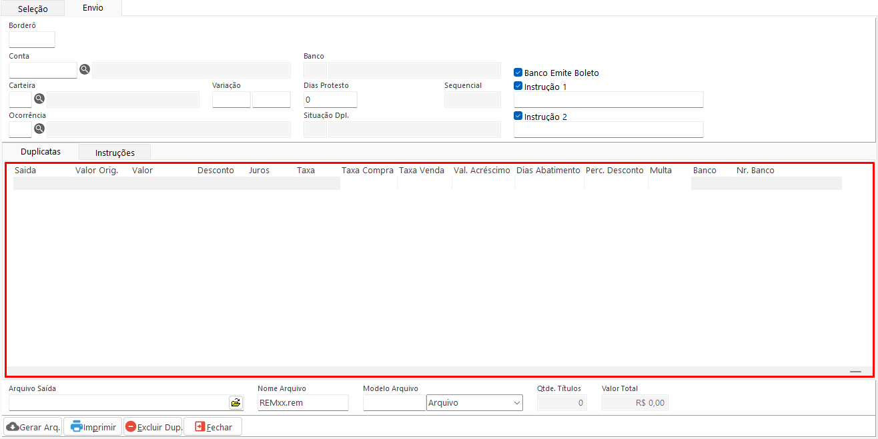The height and width of the screenshot is (439, 878).
Task: Click the Carteira lookup magnifier icon
Action: [39, 99]
